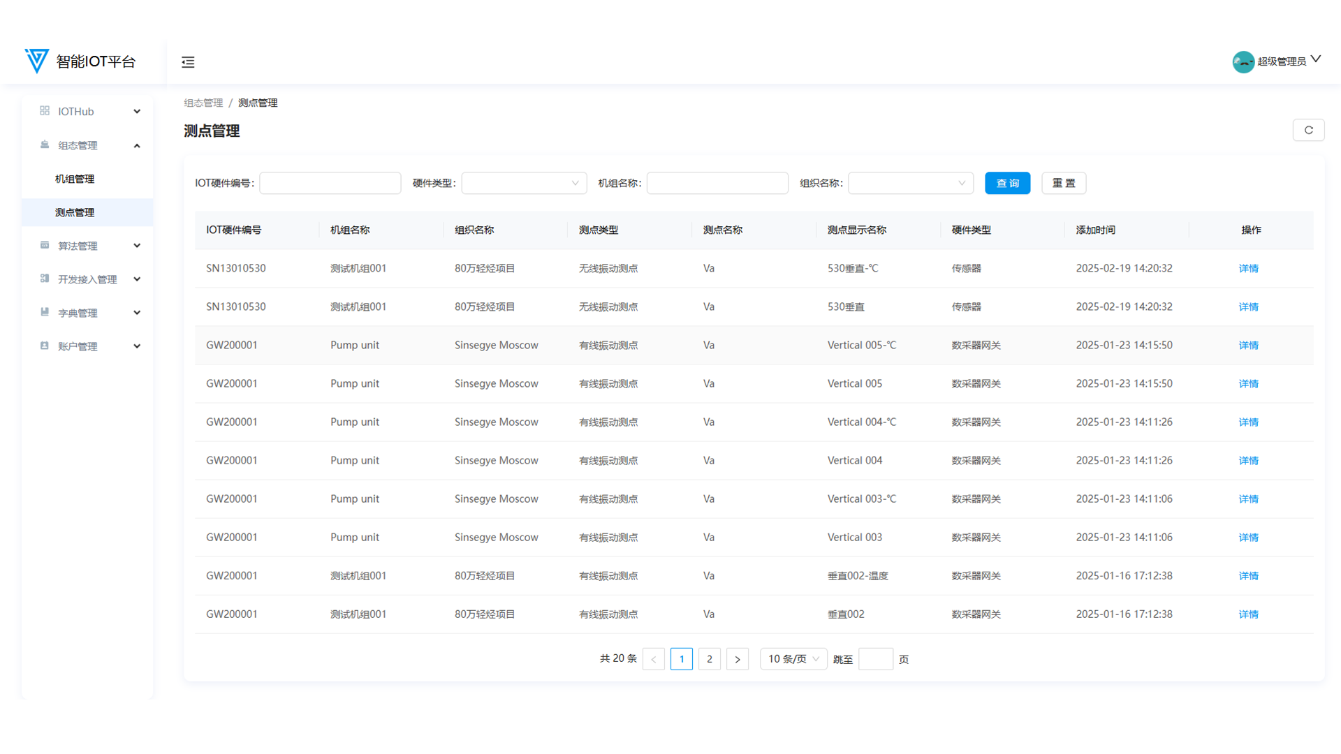Click the 字典管理 sidebar icon
This screenshot has width=1341, height=754.
point(45,312)
